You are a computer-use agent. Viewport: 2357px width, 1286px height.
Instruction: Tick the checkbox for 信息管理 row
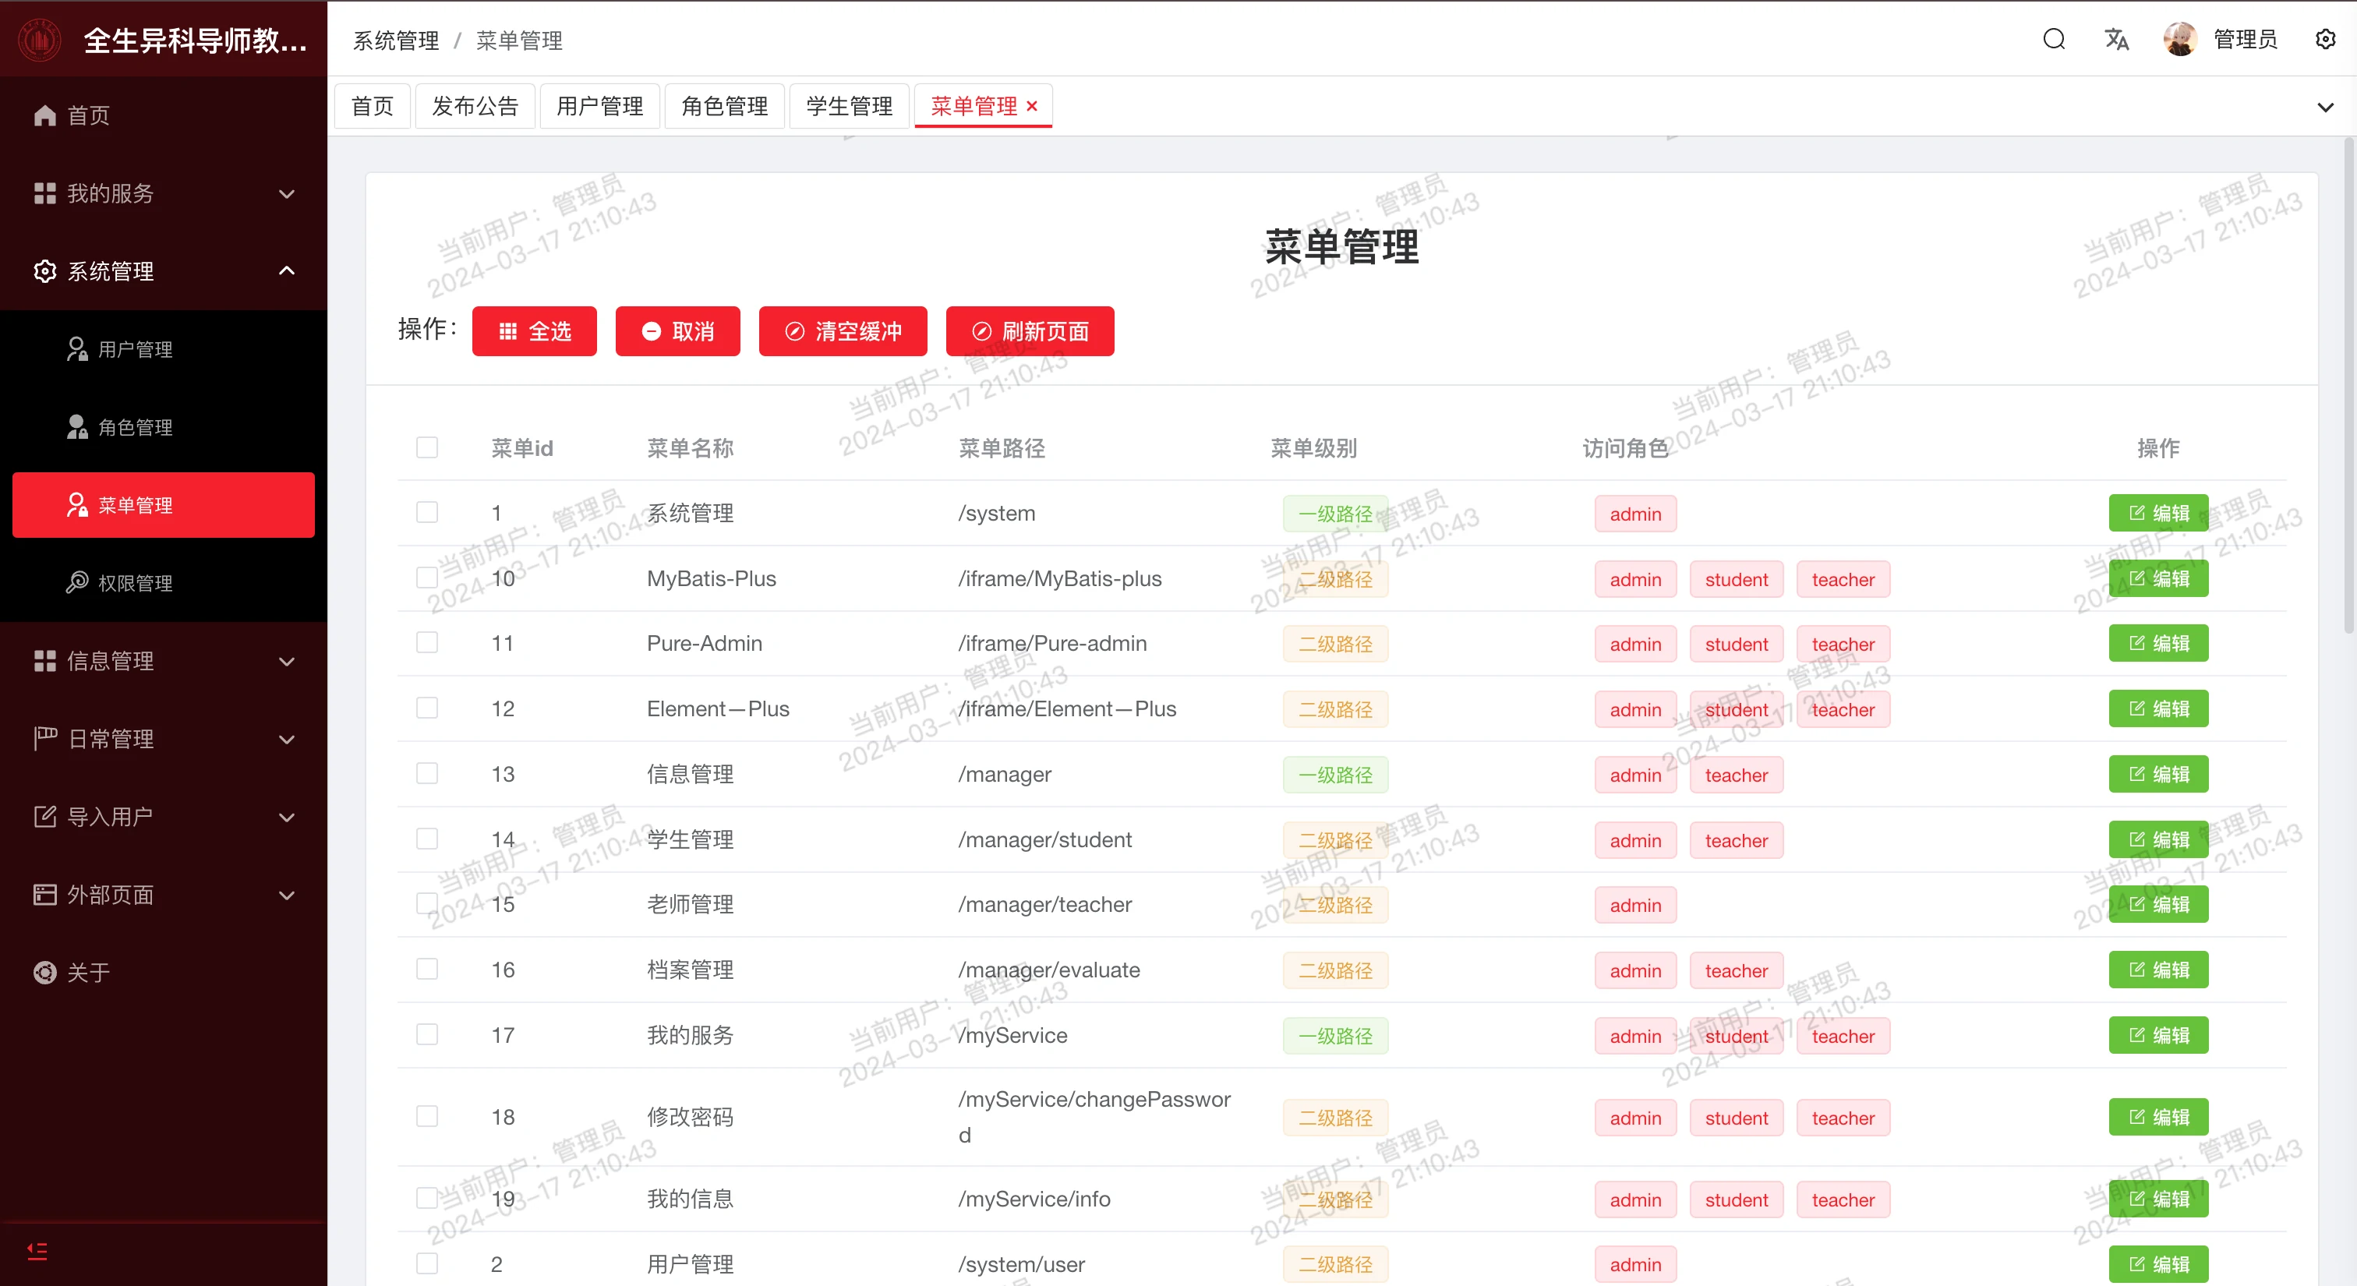[x=426, y=773]
